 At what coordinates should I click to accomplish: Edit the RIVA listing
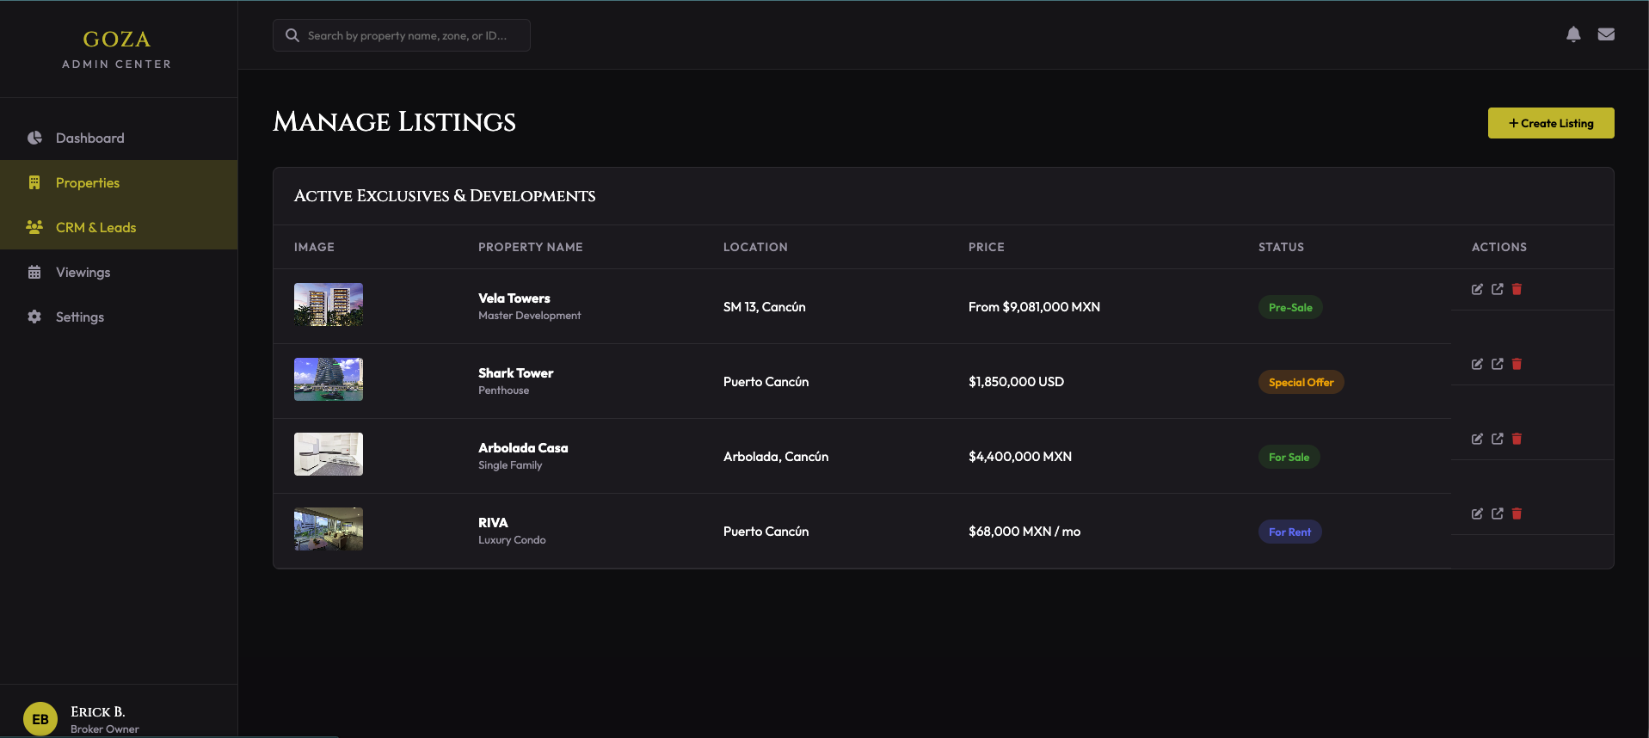pos(1476,514)
